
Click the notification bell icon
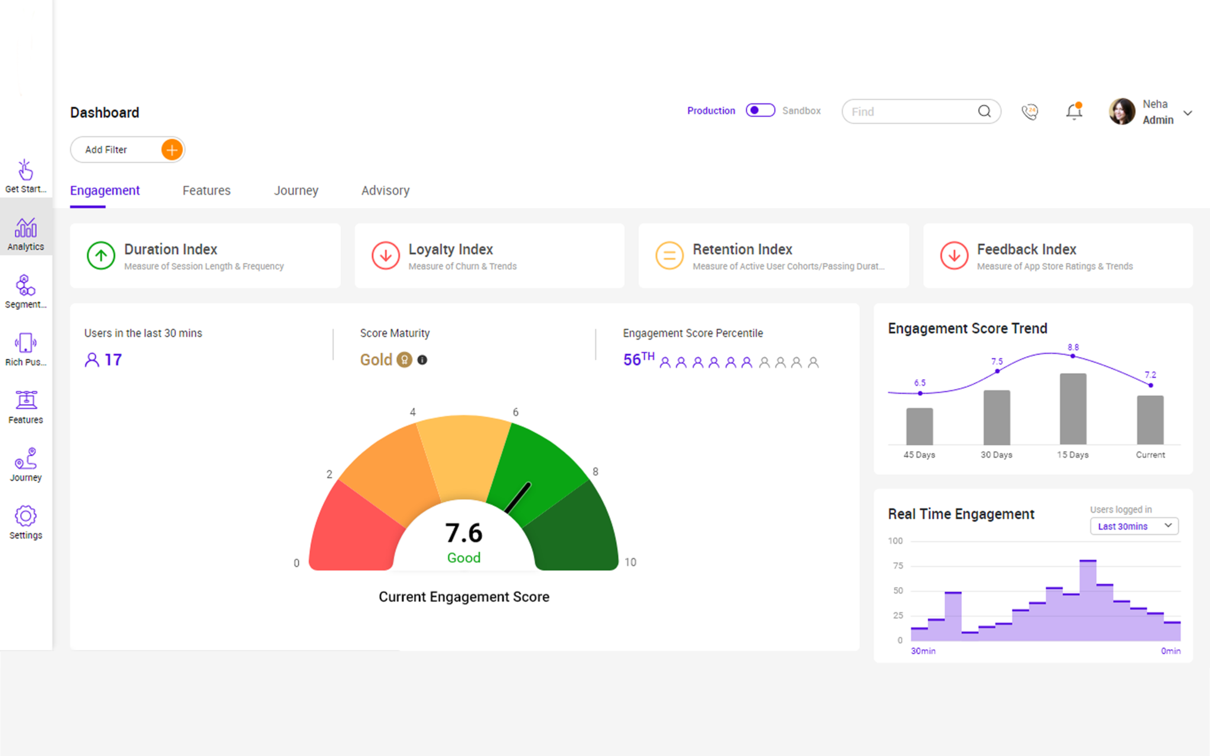click(1074, 111)
